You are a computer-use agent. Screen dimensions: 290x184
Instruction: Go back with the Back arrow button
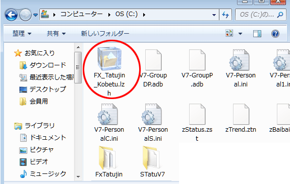11,15
